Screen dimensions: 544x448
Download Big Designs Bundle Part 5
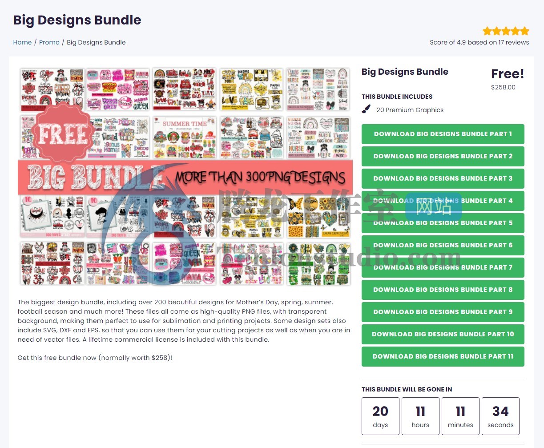tap(443, 223)
